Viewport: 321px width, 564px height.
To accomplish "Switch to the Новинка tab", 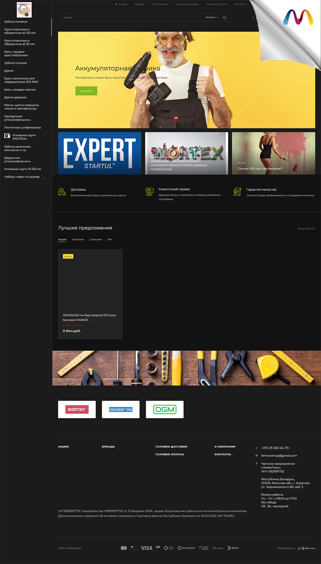I will click(x=78, y=239).
